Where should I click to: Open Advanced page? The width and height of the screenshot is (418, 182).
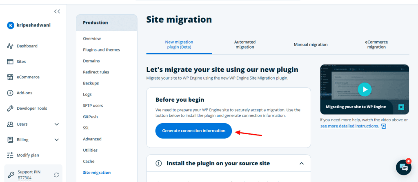tap(92, 139)
